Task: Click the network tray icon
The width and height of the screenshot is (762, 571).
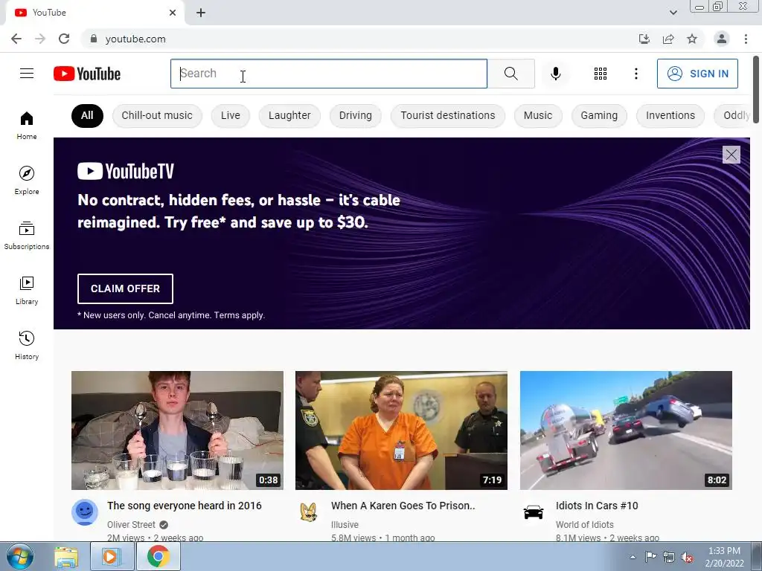Action: [669, 557]
